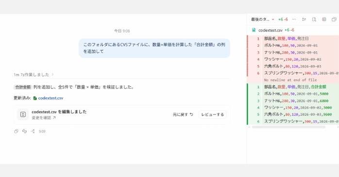The image size is (339, 177).
Task: Click the edited file card upload icon
Action: [x=23, y=114]
